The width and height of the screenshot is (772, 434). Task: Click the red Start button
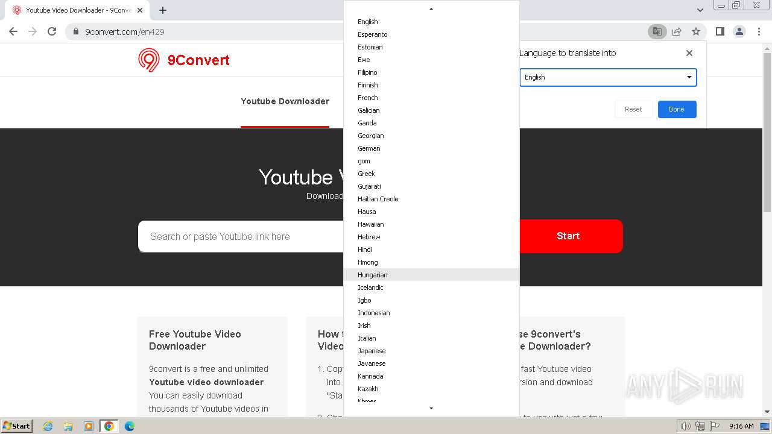571,236
